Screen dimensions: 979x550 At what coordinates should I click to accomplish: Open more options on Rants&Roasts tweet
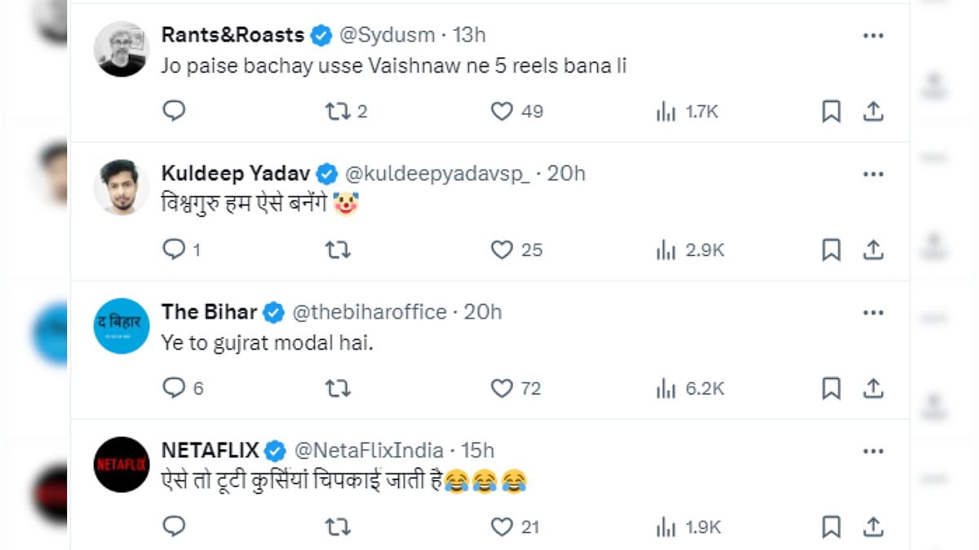873,36
